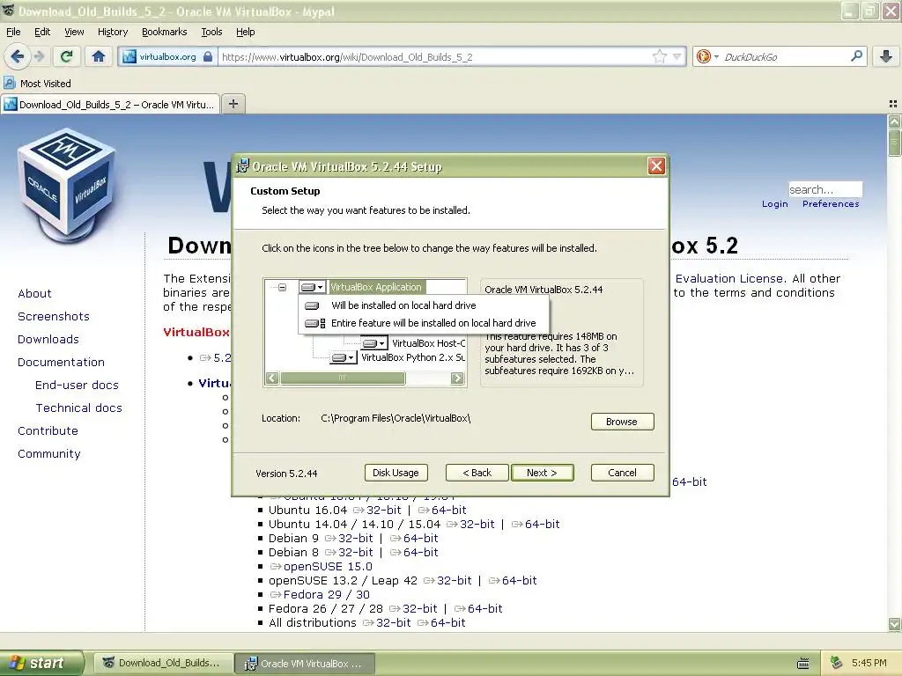Screen dimensions: 902x676
Task: Open the URL history dropdown arrow
Action: point(677,56)
